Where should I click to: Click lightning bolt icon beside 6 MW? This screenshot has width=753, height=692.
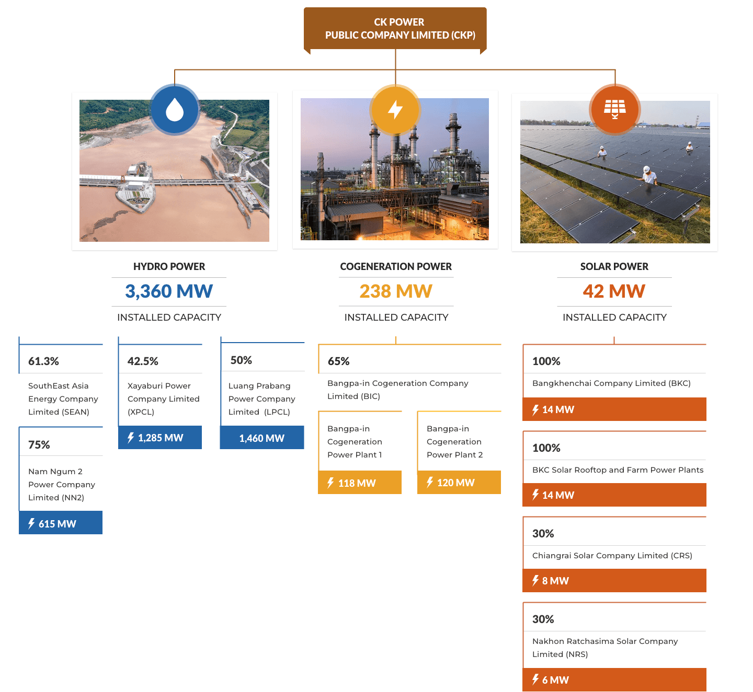535,679
